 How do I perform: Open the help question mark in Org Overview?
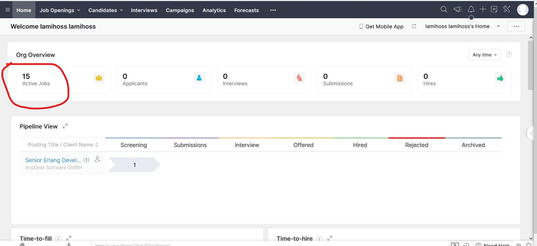pyautogui.click(x=509, y=54)
